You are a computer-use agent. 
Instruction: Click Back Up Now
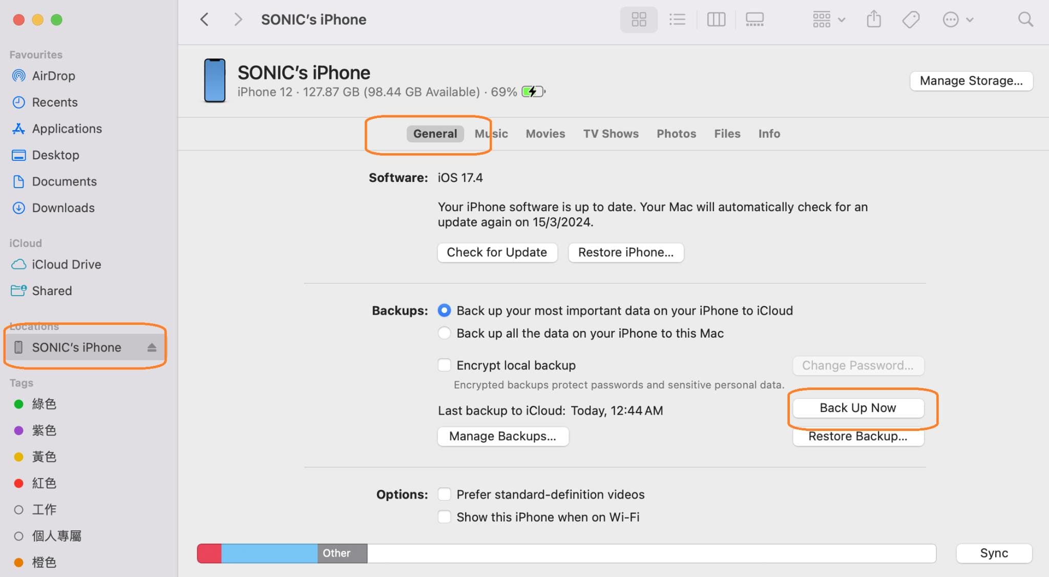coord(858,408)
